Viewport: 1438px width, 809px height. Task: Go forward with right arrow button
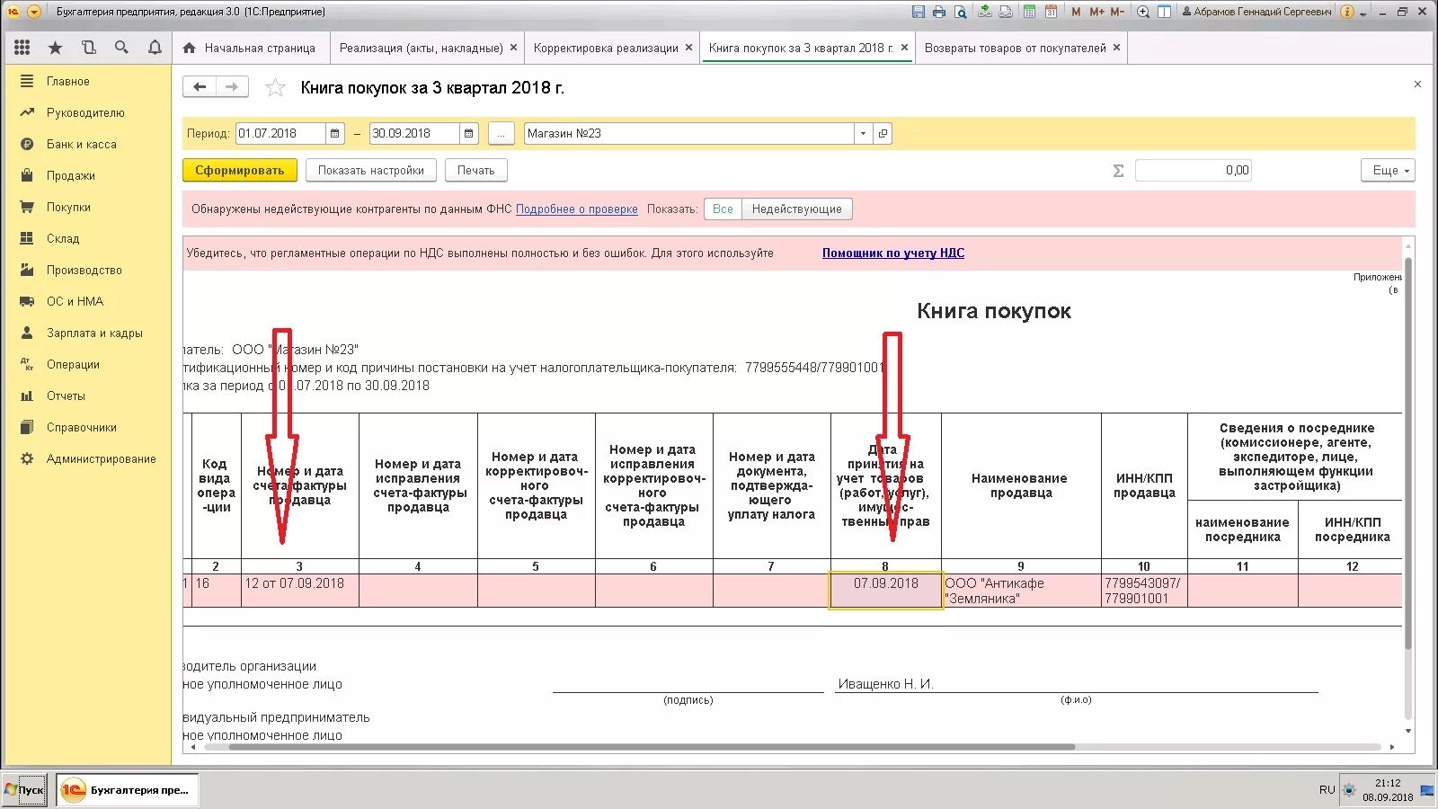click(232, 87)
